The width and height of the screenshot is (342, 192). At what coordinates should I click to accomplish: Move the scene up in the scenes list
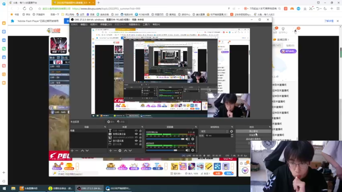tap(83, 151)
